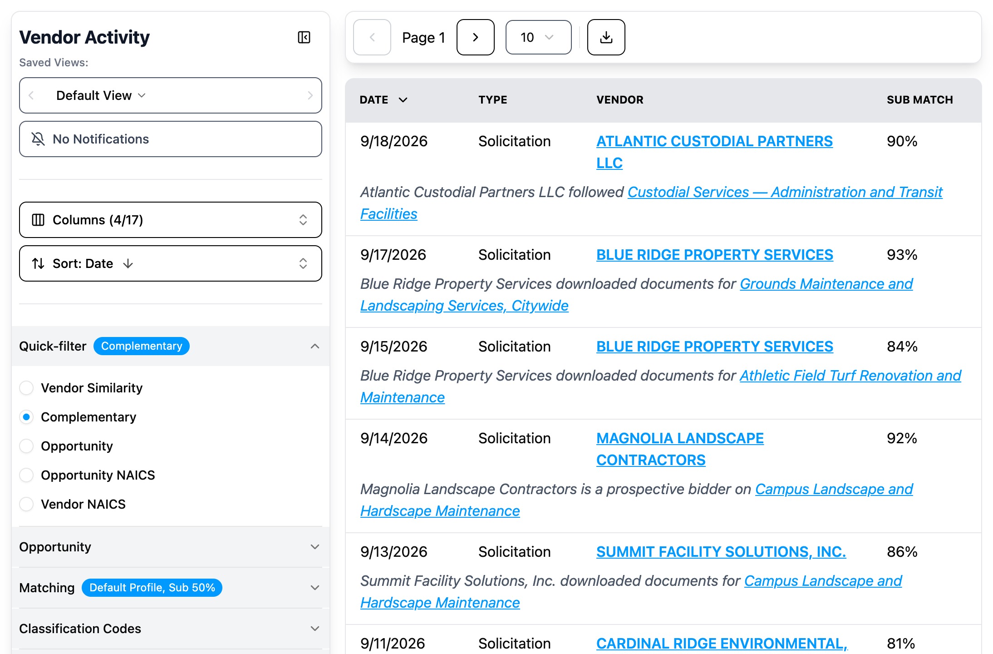Image resolution: width=993 pixels, height=654 pixels.
Task: Open Magnolia Landscape Contractors vendor link
Action: [x=680, y=449]
